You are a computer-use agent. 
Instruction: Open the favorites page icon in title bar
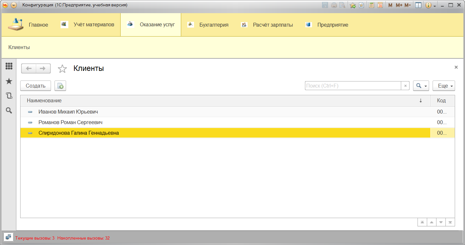click(361, 5)
